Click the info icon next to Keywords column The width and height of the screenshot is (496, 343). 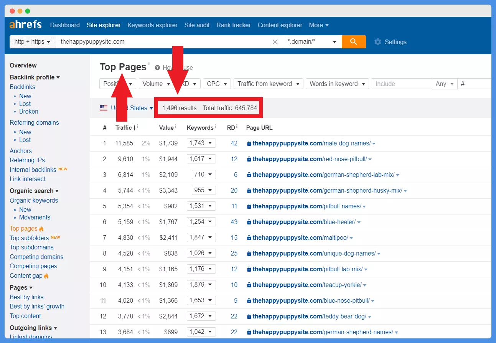tap(215, 126)
